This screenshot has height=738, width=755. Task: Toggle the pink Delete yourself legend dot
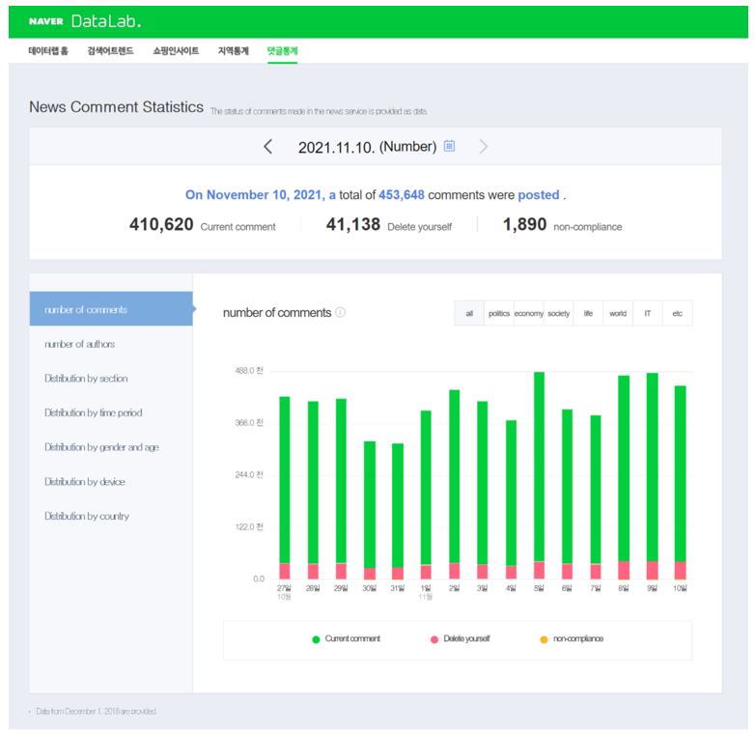click(x=434, y=639)
